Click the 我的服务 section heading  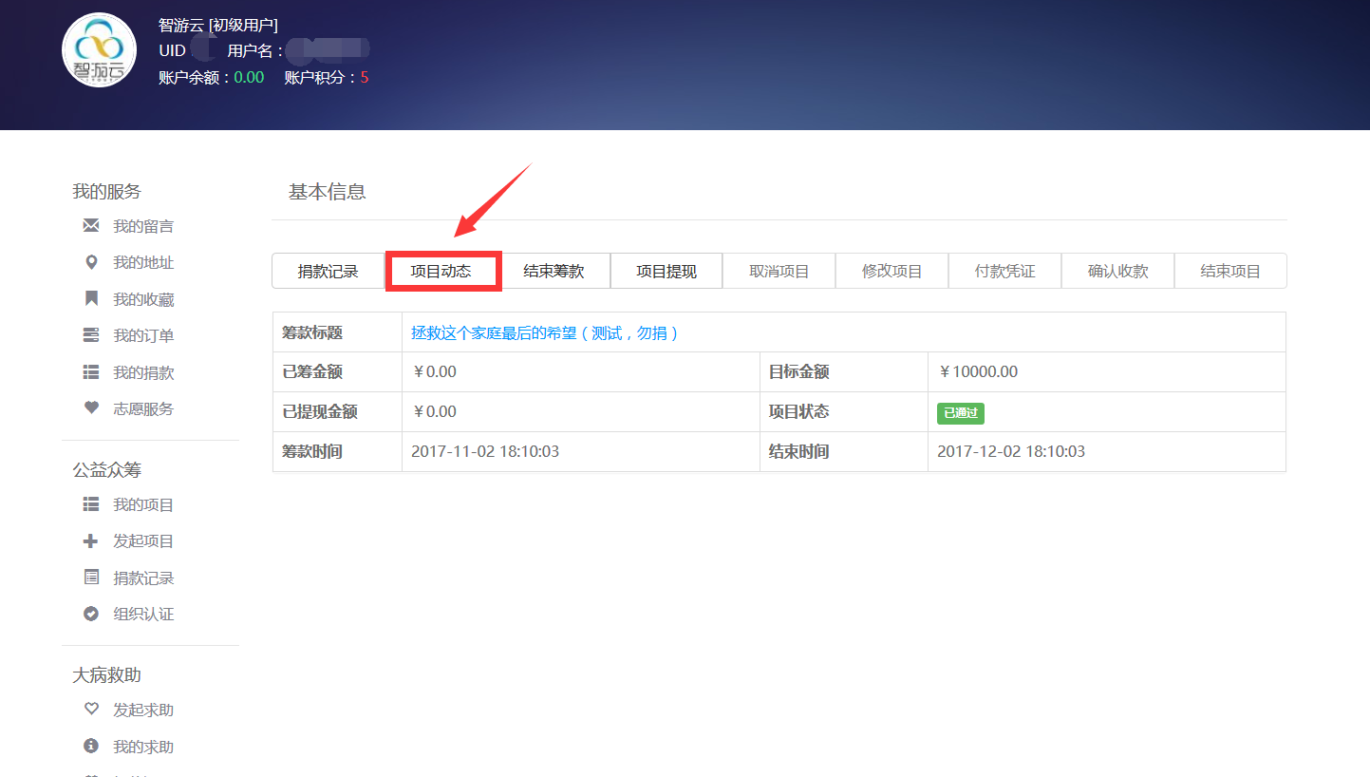pos(106,191)
